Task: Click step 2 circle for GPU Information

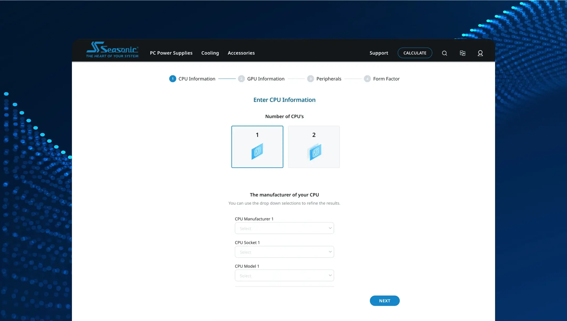Action: (x=241, y=79)
